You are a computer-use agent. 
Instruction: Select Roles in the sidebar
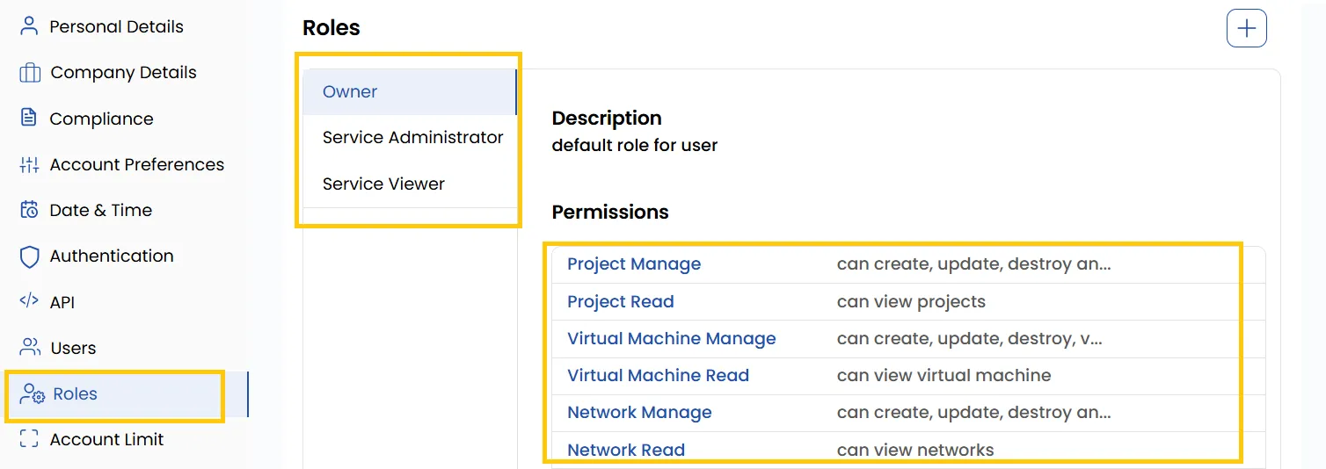click(75, 393)
